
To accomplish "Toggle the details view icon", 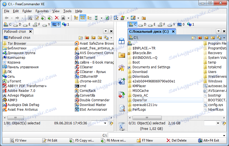I will pyautogui.click(x=89, y=18).
